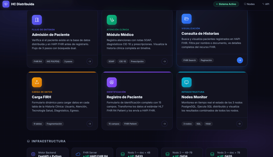The height and width of the screenshot is (157, 273).
Task: Click the Módulo Médico stethoscope icon
Action: point(112,20)
